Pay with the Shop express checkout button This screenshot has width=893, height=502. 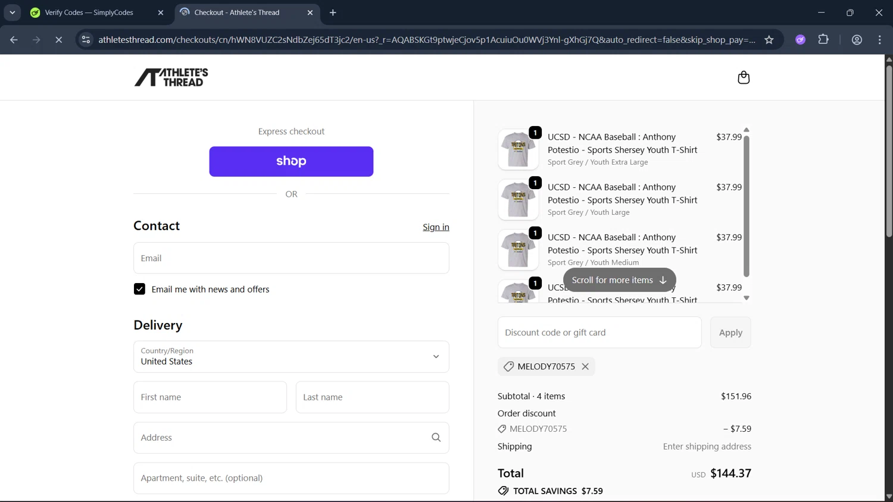291,161
